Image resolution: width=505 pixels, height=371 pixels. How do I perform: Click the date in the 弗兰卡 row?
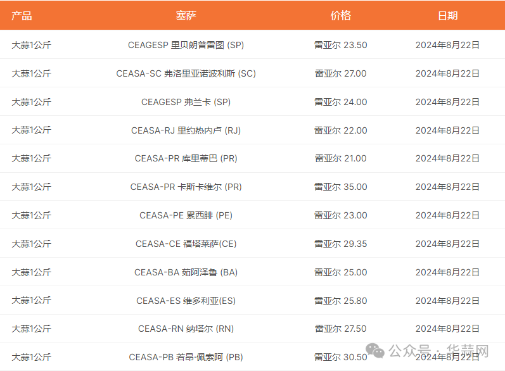(x=447, y=102)
